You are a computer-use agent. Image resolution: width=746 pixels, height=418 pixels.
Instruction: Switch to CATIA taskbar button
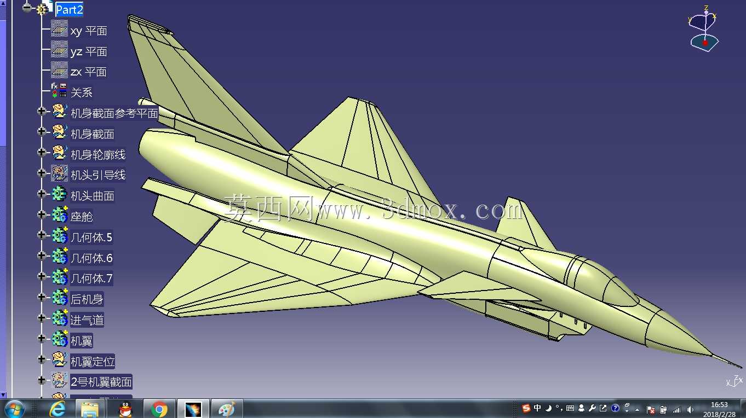[193, 409]
